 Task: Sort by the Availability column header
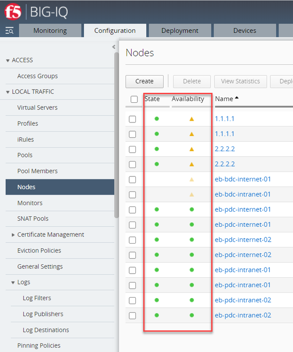pyautogui.click(x=188, y=99)
